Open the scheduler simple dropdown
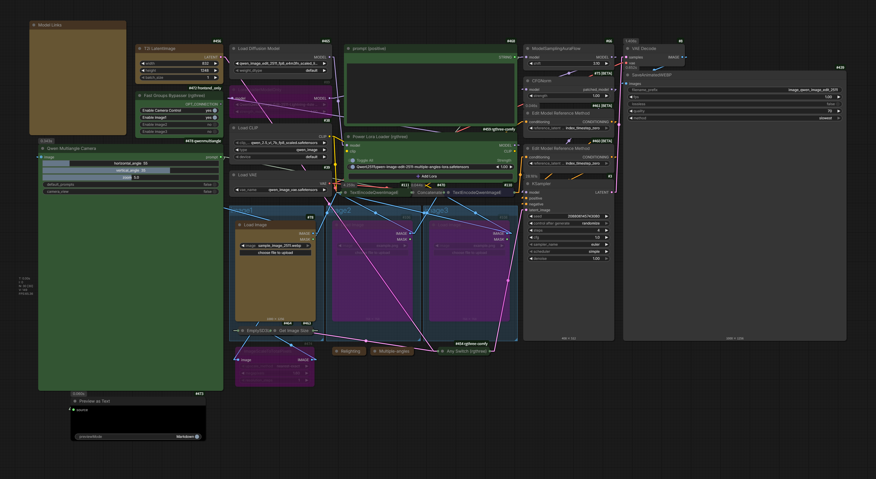Viewport: 876px width, 479px height. point(569,252)
